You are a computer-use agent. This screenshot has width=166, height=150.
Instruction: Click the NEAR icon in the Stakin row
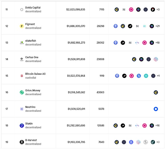(x=130, y=125)
